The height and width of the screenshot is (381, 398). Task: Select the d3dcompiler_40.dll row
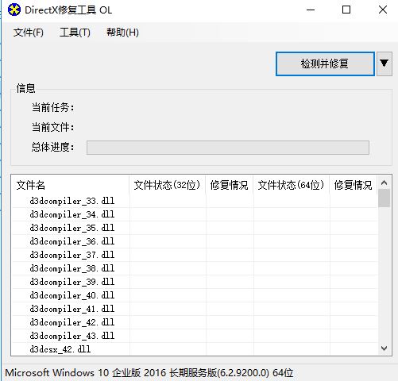click(x=195, y=295)
